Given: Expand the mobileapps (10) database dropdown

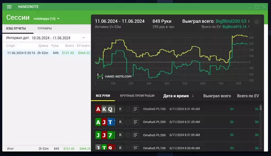Looking at the screenshot, I should [x=46, y=19].
